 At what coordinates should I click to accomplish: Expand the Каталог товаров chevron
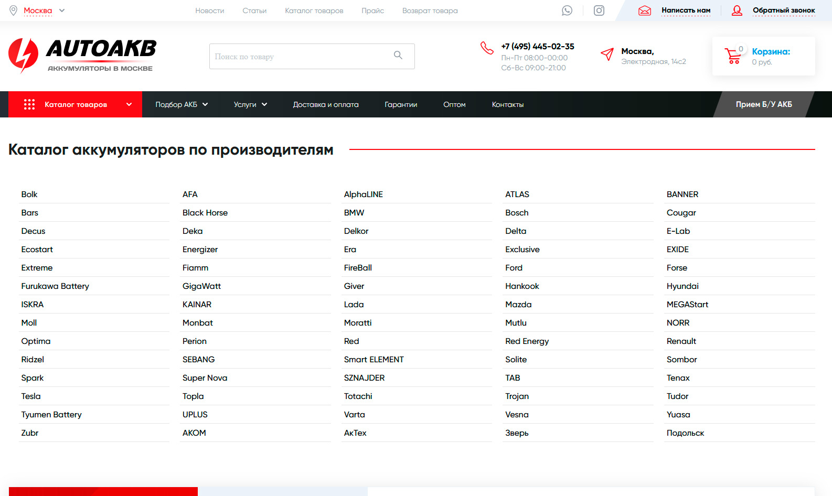(129, 104)
